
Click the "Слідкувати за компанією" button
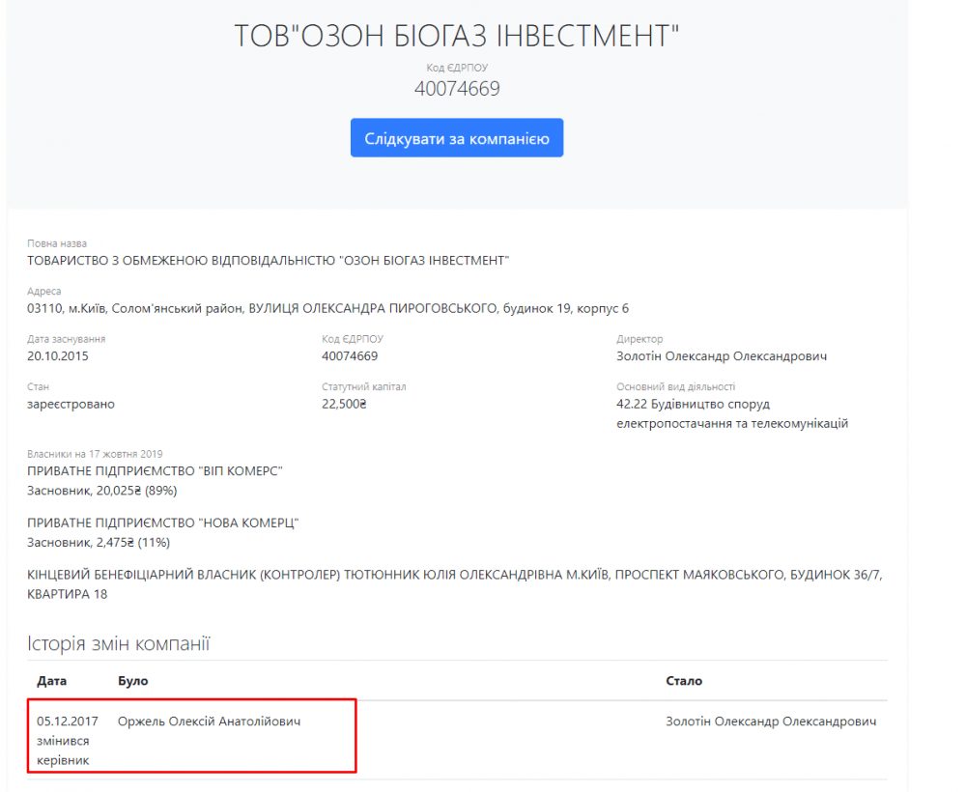(x=457, y=138)
